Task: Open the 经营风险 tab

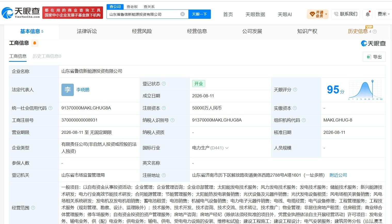Action: click(x=142, y=31)
